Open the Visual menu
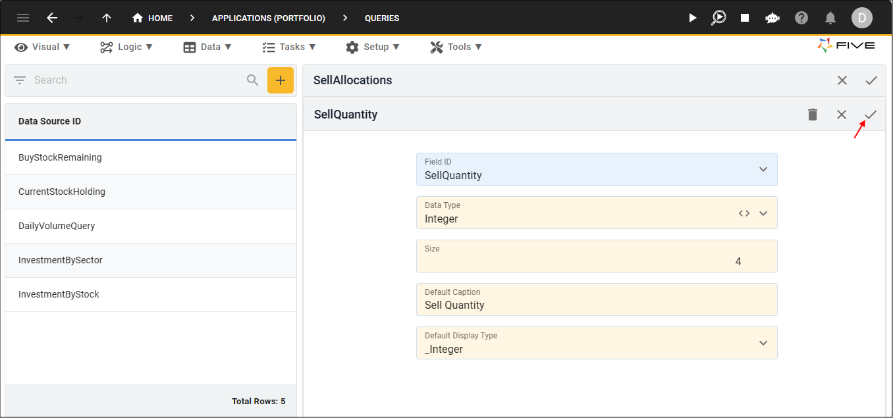 point(43,47)
